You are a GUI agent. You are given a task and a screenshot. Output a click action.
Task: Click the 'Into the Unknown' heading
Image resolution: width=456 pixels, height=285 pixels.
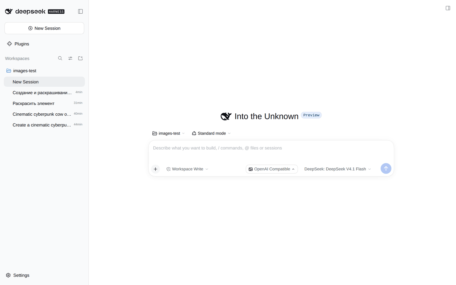pos(266,116)
